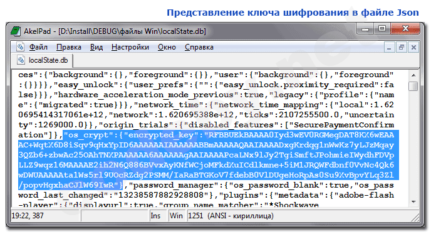Maximize the AkelPad window
The image size is (431, 234).
click(x=382, y=29)
